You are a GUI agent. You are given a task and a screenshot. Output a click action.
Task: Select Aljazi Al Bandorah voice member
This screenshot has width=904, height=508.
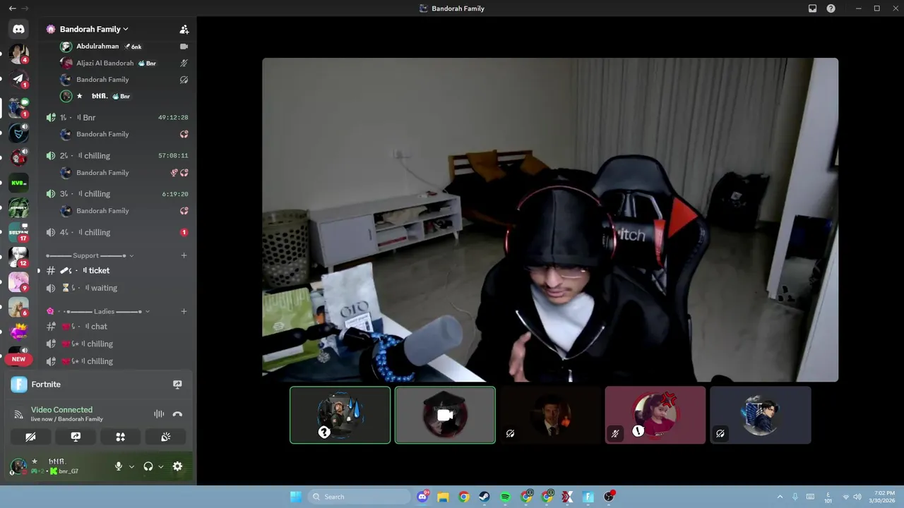[x=124, y=63]
